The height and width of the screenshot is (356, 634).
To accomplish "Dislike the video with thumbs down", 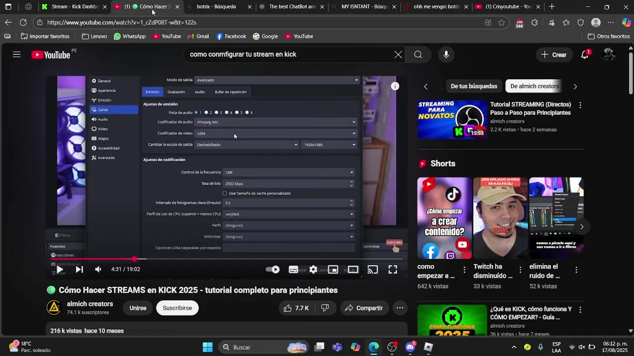I will (x=325, y=308).
